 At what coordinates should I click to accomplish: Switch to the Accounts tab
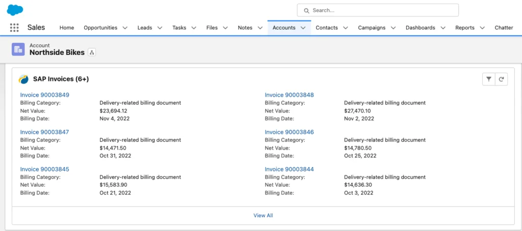pos(284,28)
